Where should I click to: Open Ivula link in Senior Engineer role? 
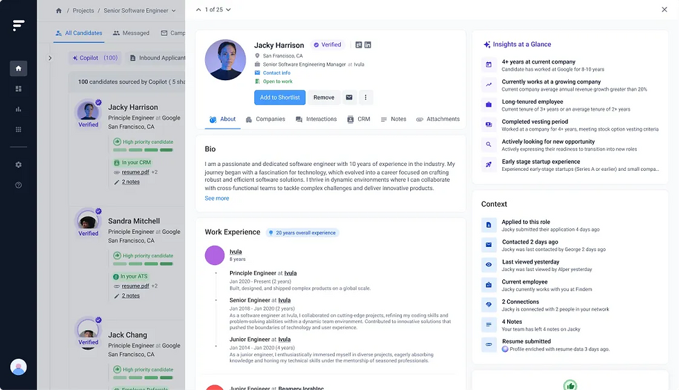click(x=284, y=300)
